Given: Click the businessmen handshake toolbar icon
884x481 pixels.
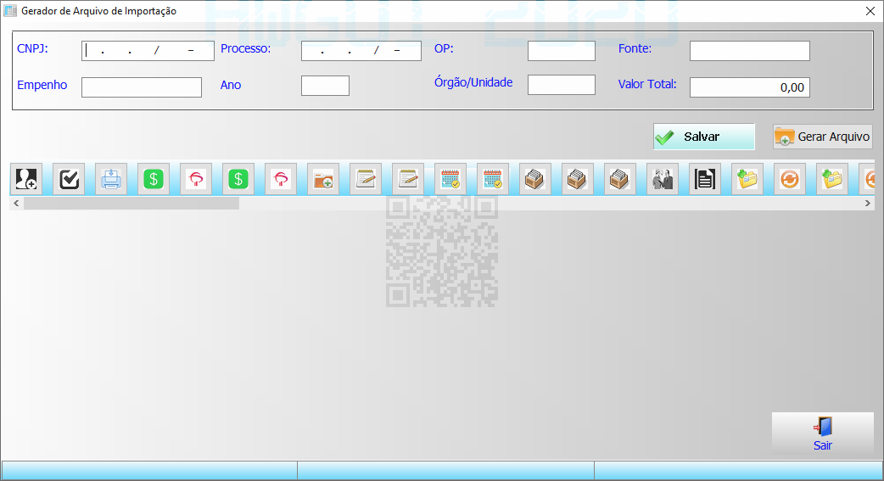Looking at the screenshot, I should [x=663, y=179].
